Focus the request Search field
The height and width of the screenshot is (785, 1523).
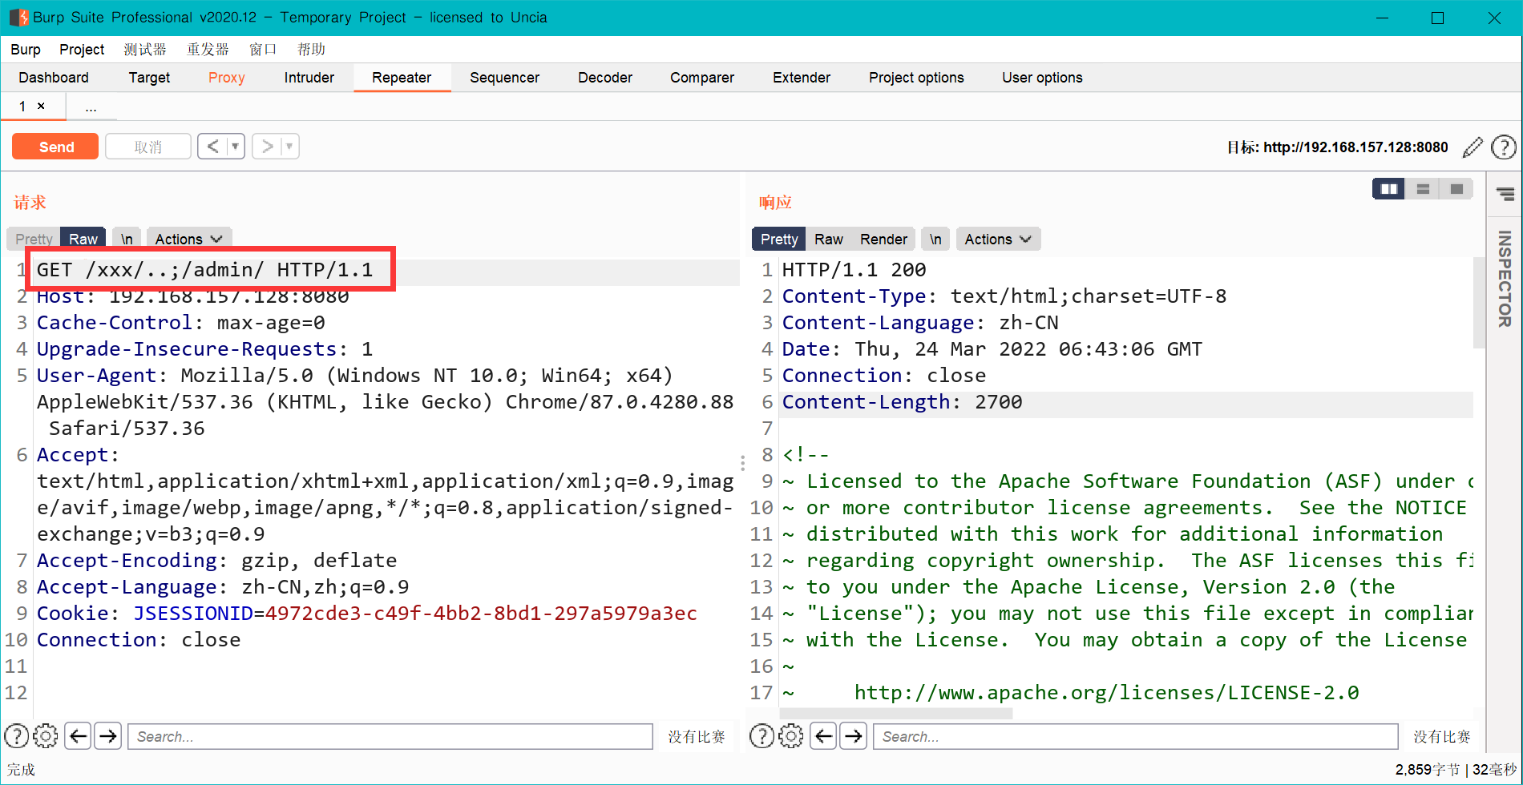click(x=390, y=736)
